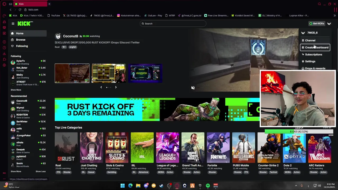Select the third carousel thumbnail
The height and width of the screenshot is (190, 338).
coord(145,73)
